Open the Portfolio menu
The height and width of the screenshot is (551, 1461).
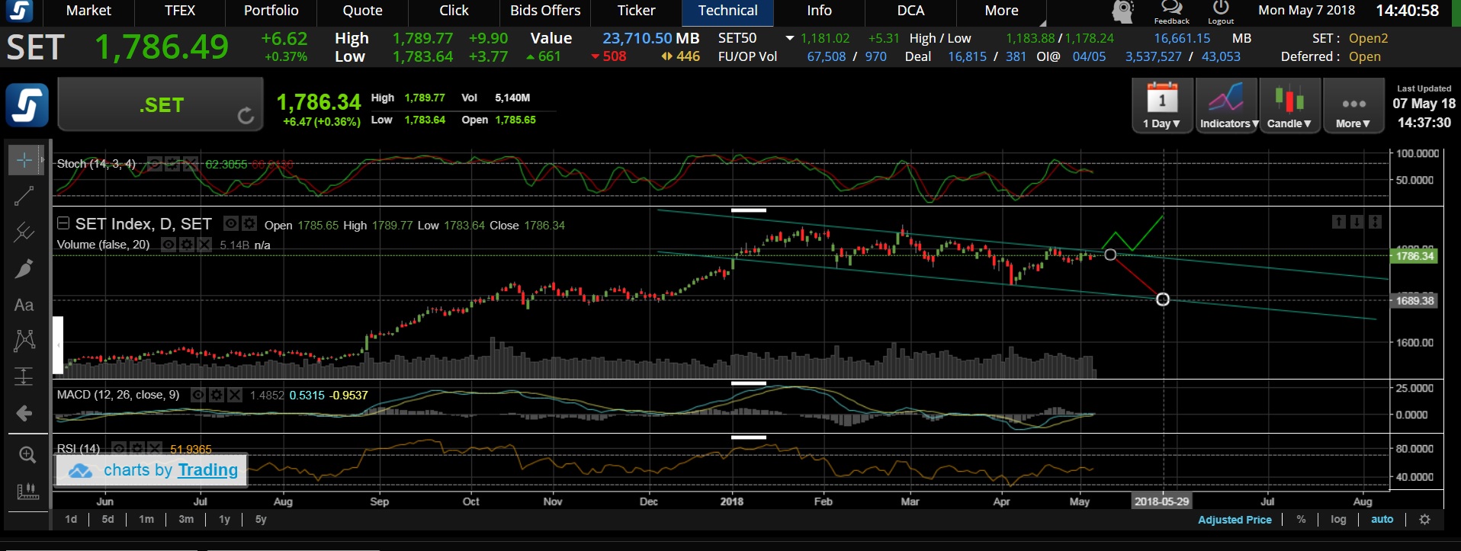[271, 11]
